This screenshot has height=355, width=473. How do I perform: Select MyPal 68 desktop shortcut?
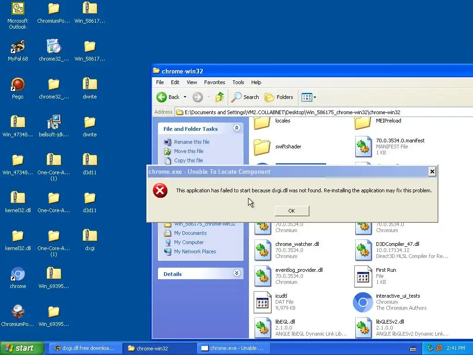[18, 51]
